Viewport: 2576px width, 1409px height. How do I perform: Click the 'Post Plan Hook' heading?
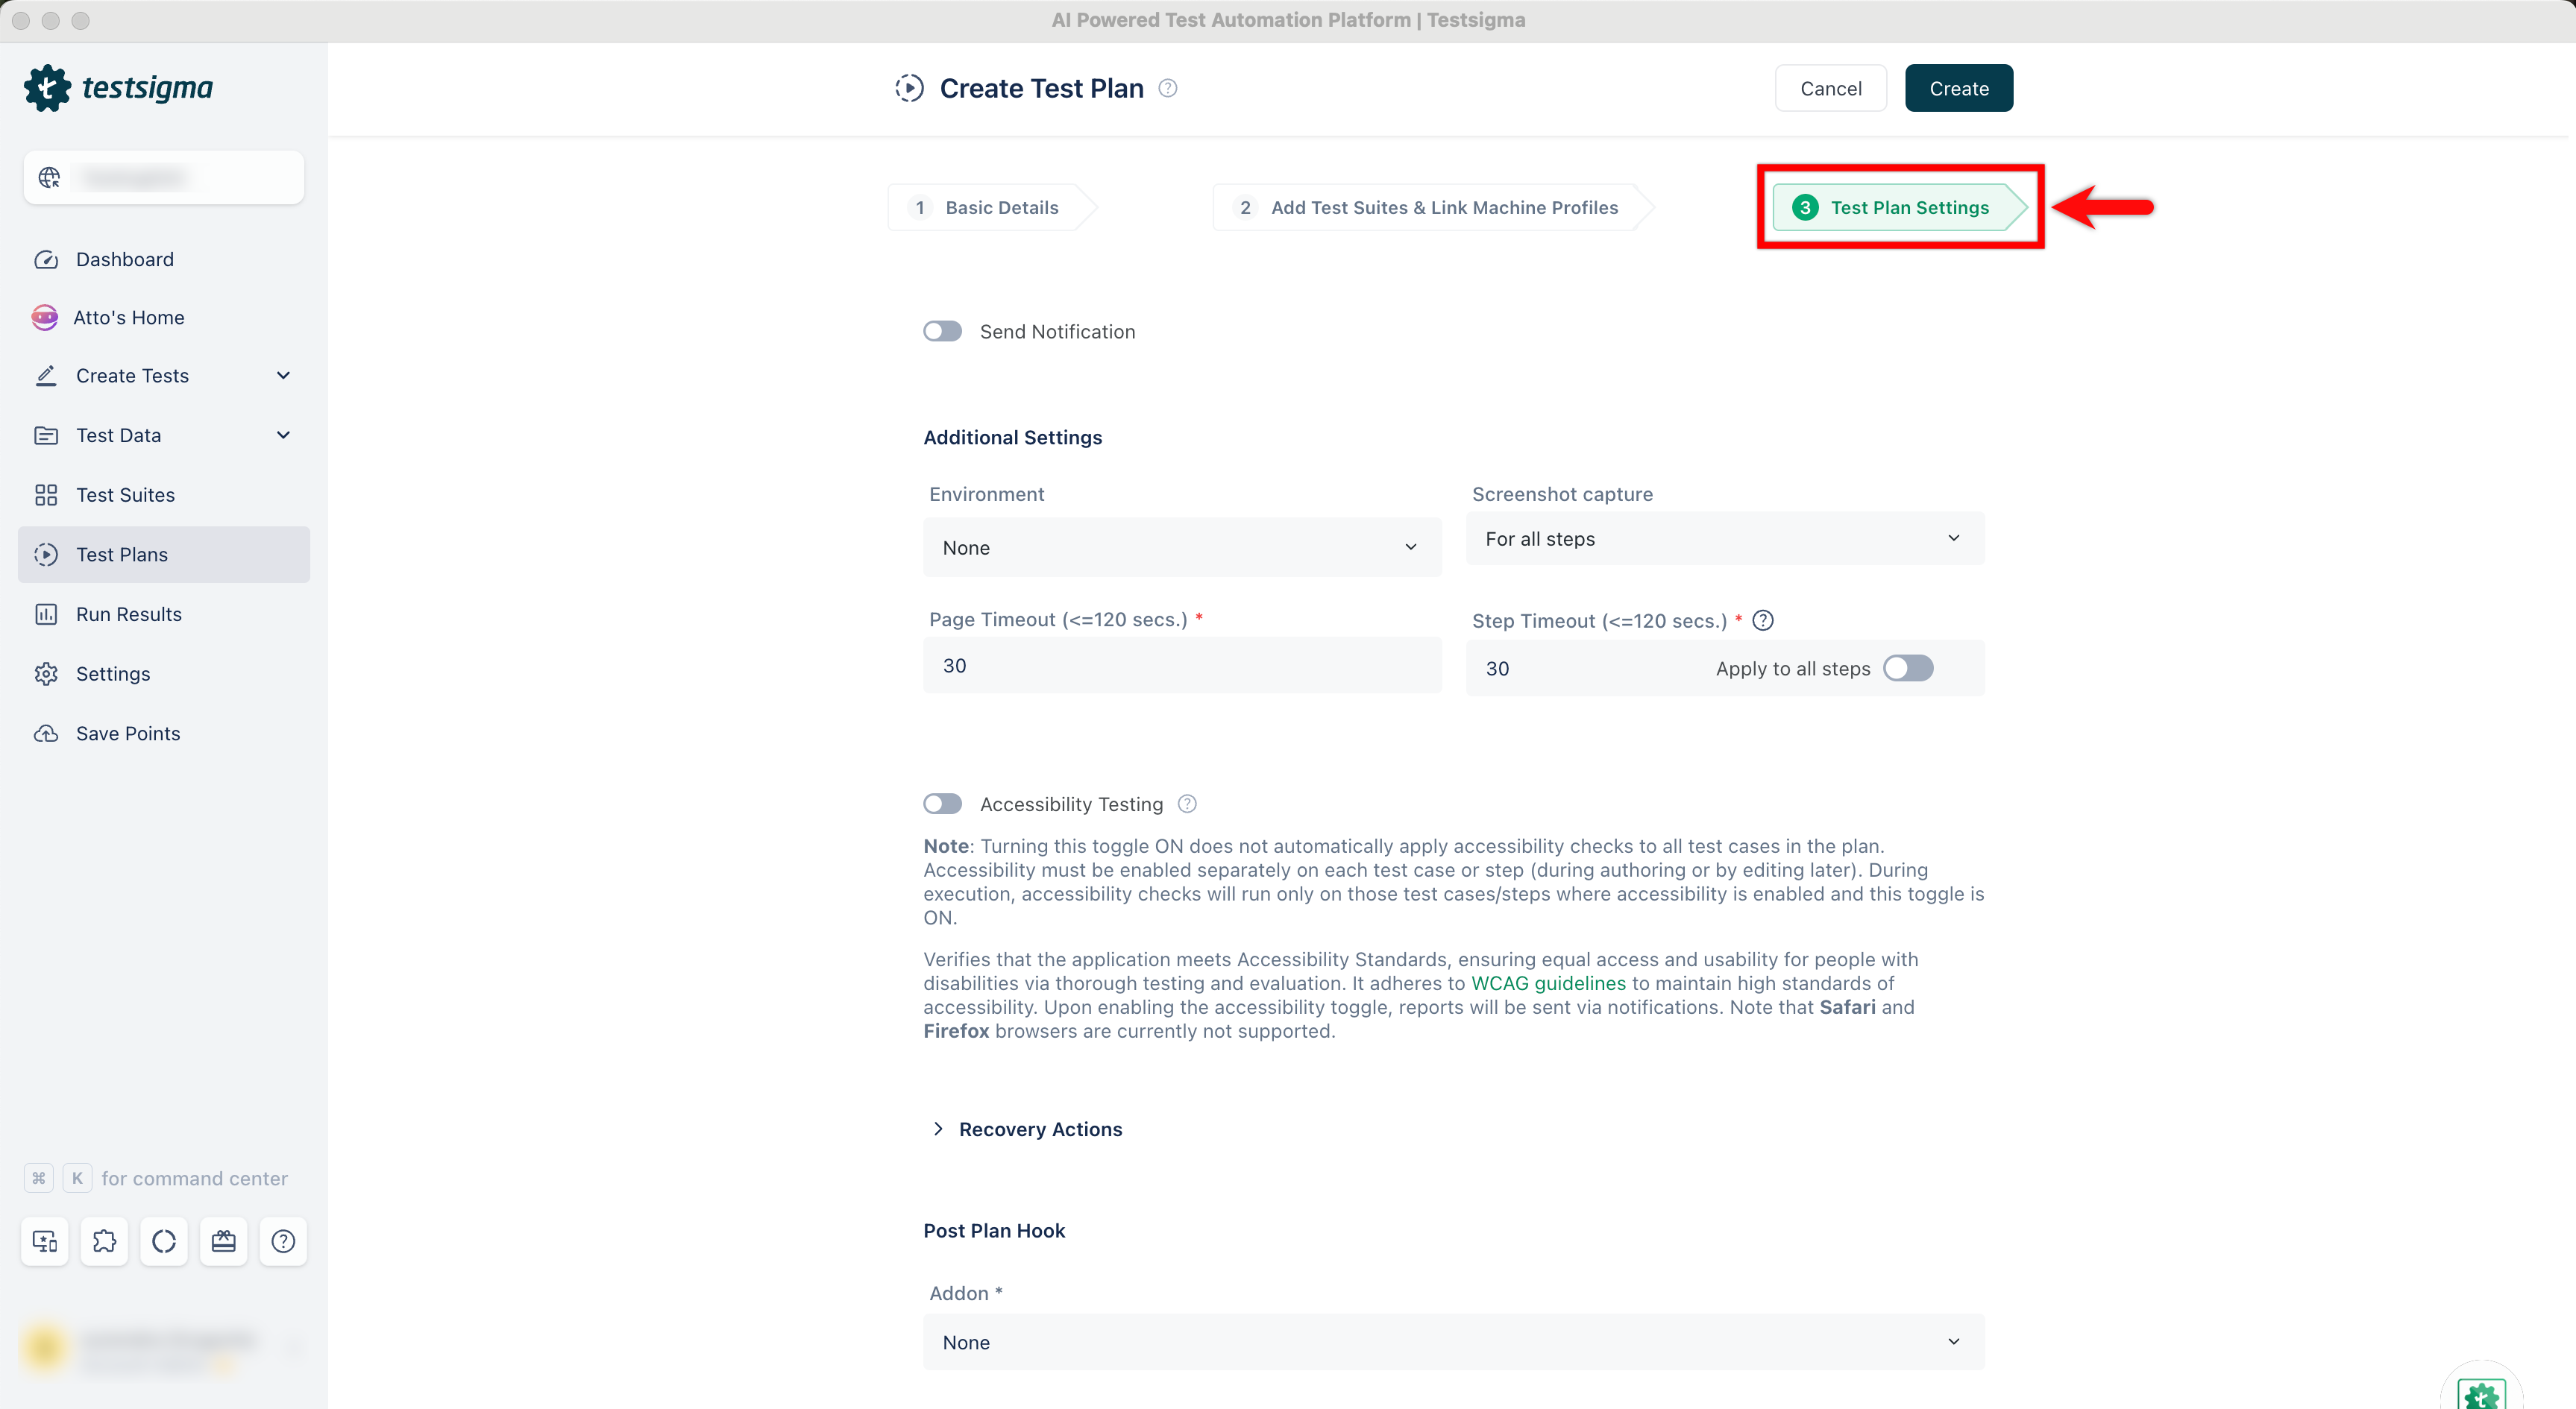click(x=994, y=1231)
